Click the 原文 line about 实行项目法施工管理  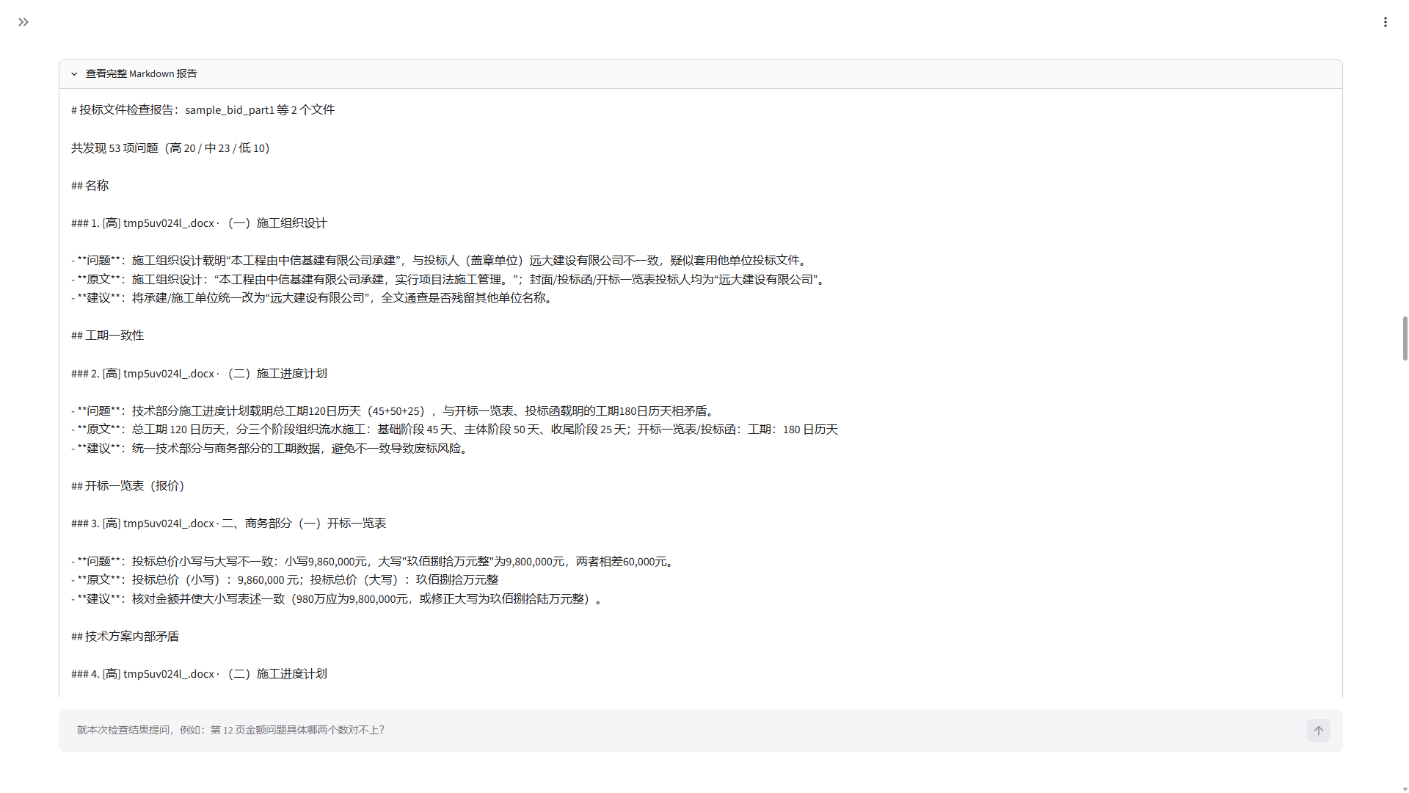coord(450,280)
